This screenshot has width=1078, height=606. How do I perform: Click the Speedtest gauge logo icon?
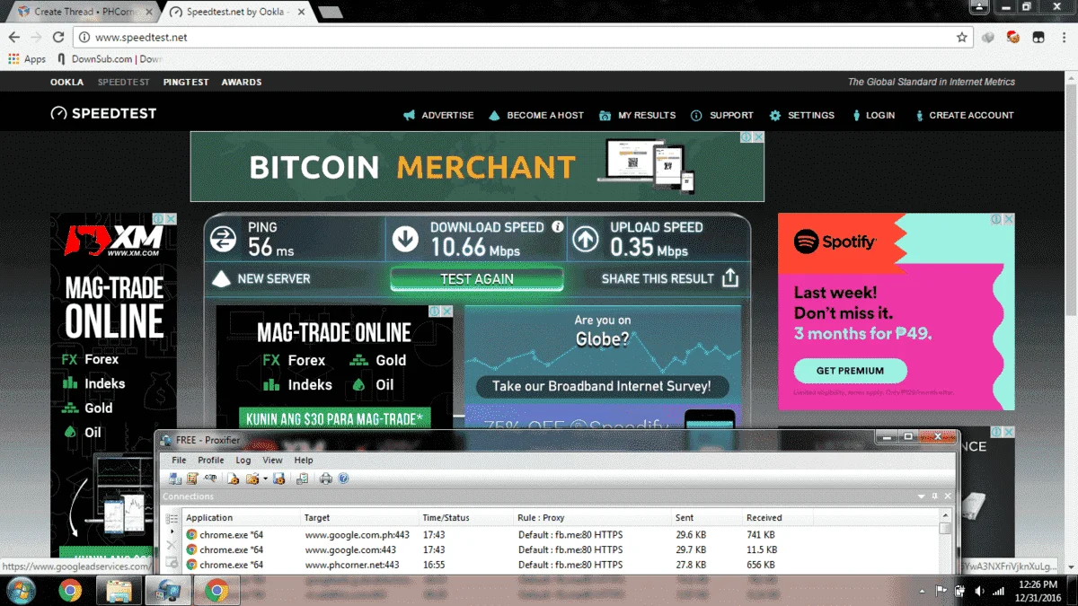pos(58,114)
